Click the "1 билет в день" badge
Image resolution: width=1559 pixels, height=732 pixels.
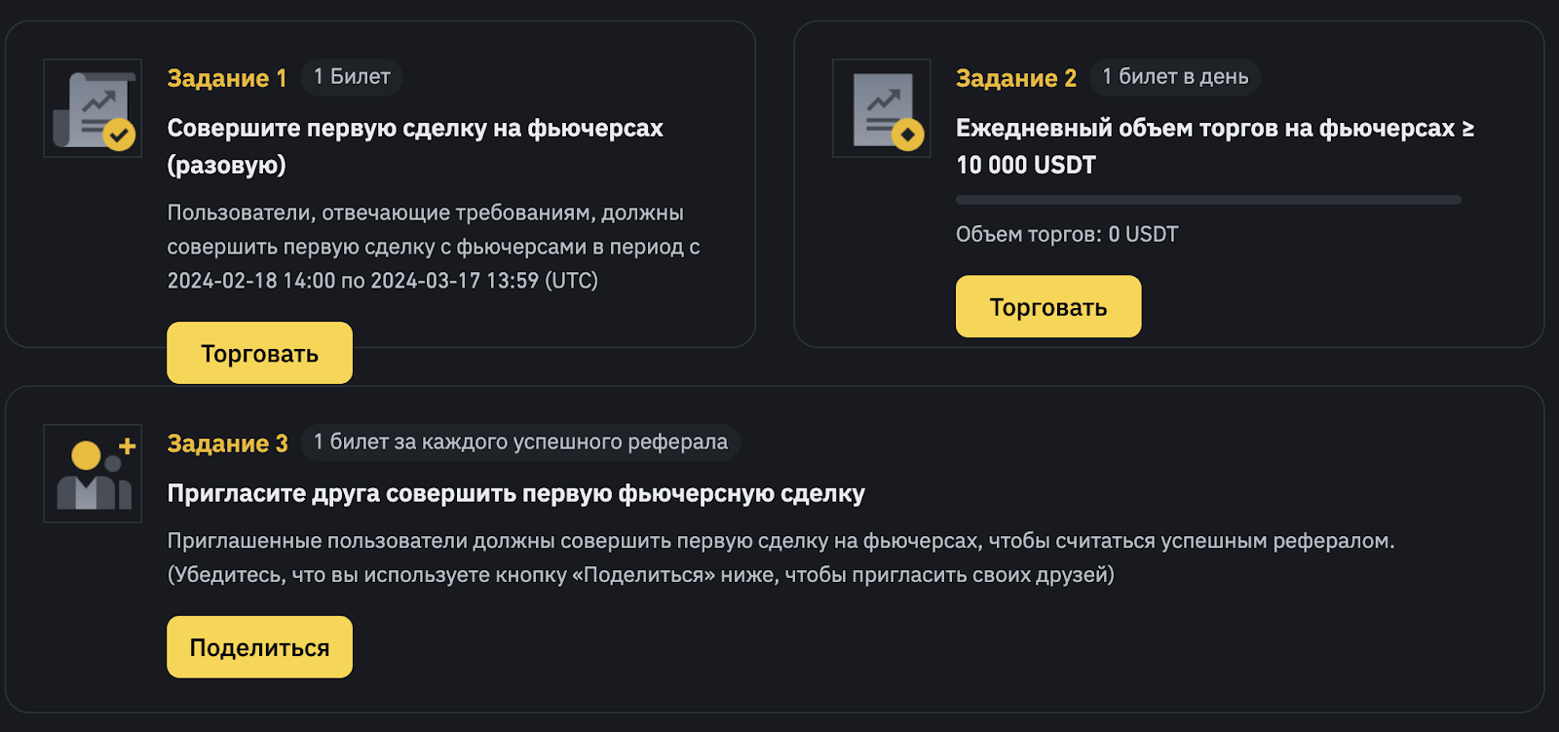(1175, 77)
